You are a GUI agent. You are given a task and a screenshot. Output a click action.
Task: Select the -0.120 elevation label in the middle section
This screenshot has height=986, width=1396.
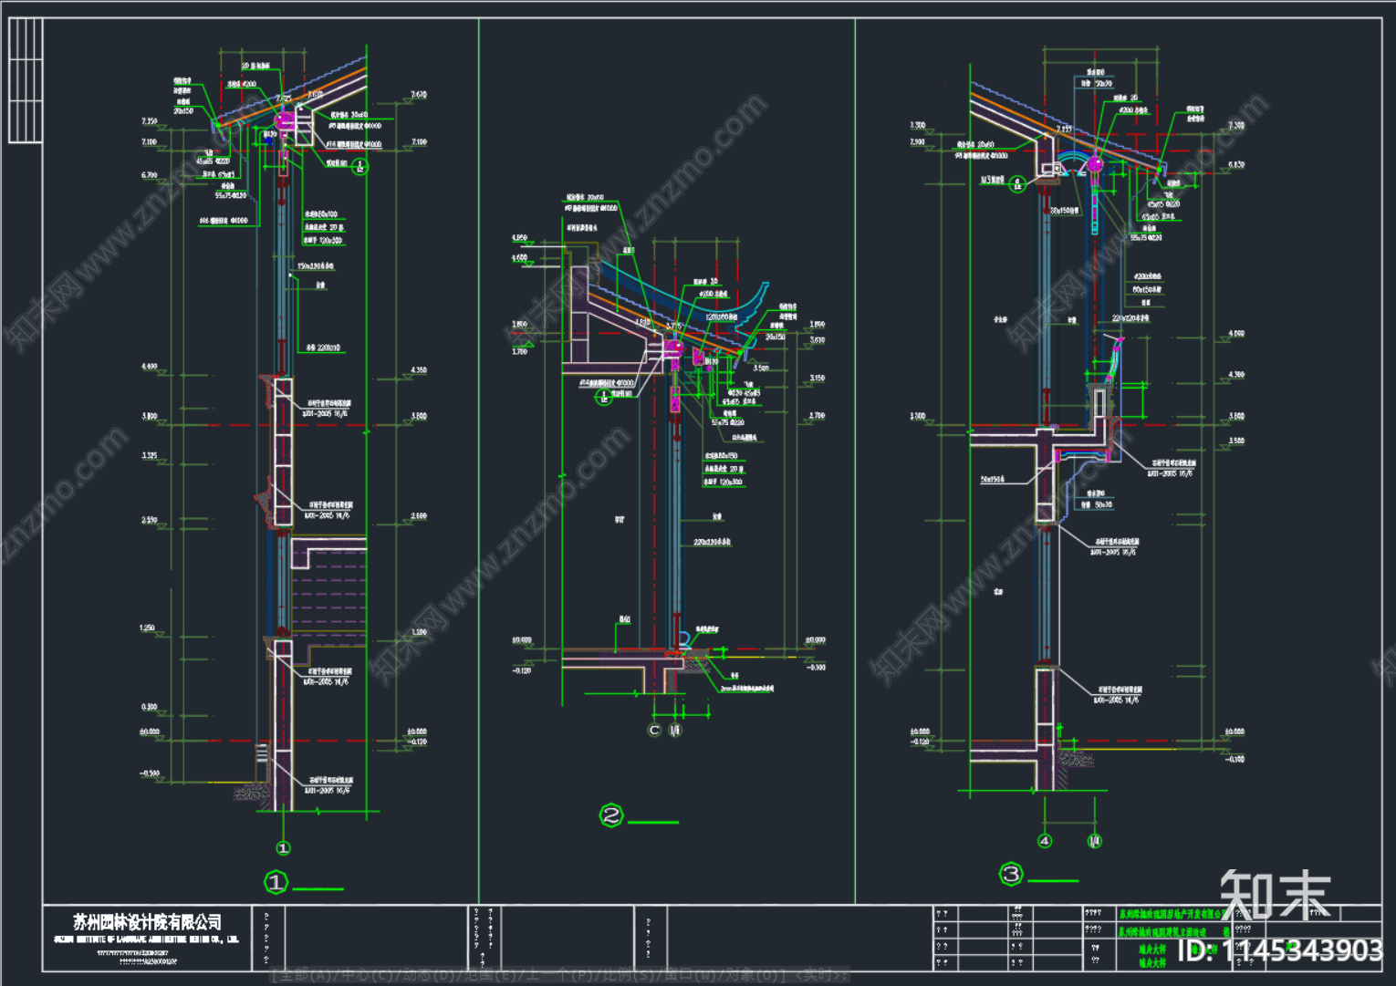[521, 670]
